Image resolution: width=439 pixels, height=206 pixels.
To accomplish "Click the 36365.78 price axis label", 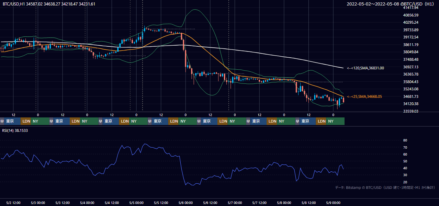I will click(410, 74).
